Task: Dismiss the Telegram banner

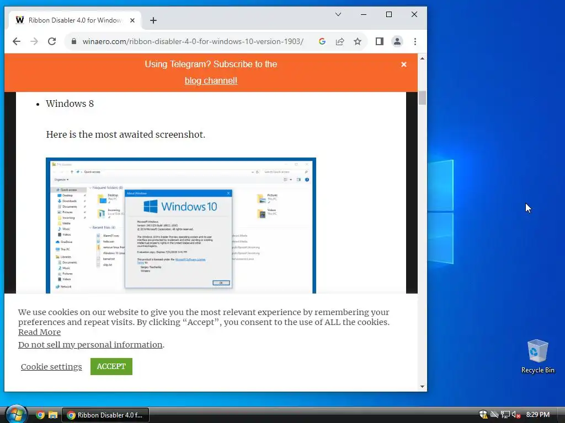Action: [404, 64]
